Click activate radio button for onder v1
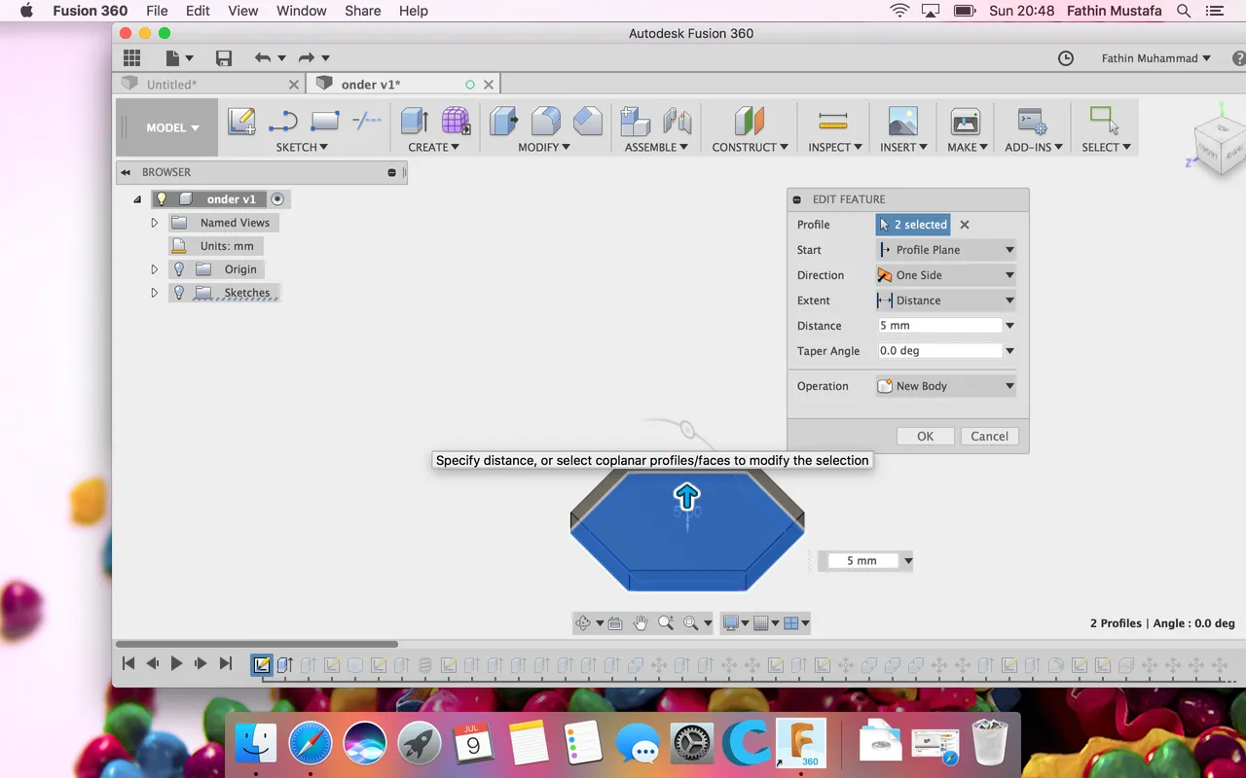 click(277, 199)
